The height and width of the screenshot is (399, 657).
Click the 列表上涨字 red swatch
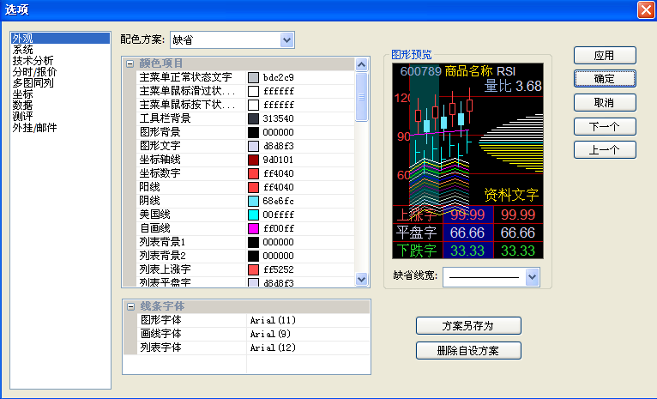(x=253, y=269)
